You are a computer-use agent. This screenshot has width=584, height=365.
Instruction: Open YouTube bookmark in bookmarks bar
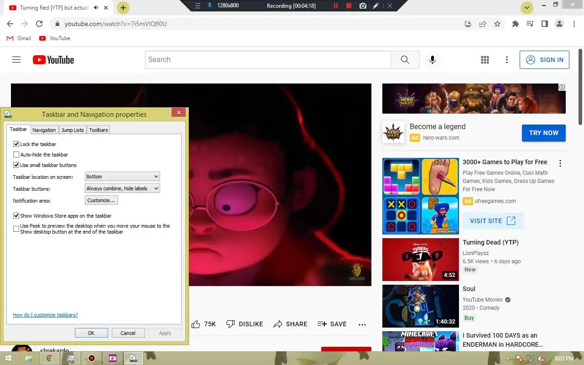coord(55,38)
